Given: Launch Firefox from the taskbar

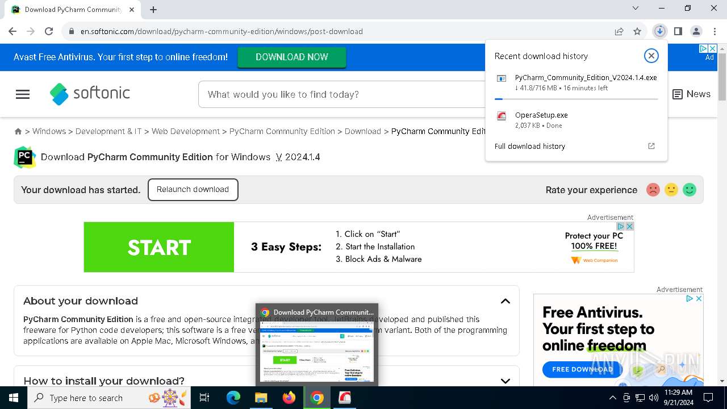Looking at the screenshot, I should pos(289,398).
